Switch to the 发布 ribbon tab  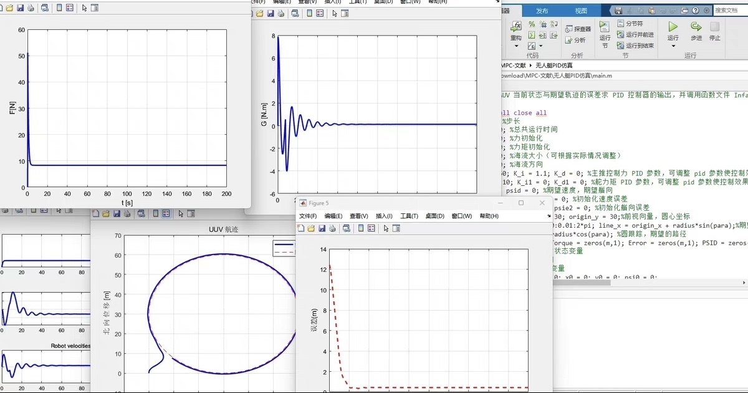click(542, 11)
